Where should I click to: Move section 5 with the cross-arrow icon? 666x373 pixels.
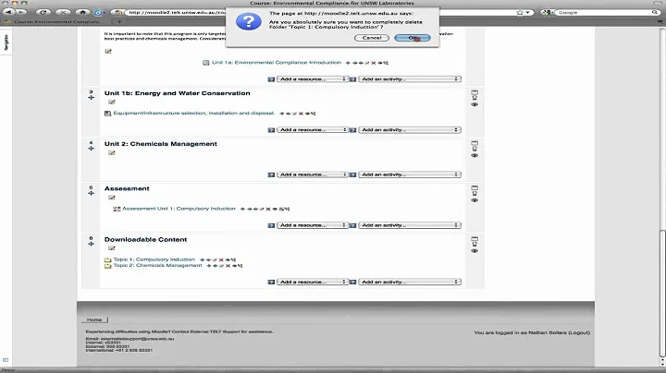click(91, 193)
